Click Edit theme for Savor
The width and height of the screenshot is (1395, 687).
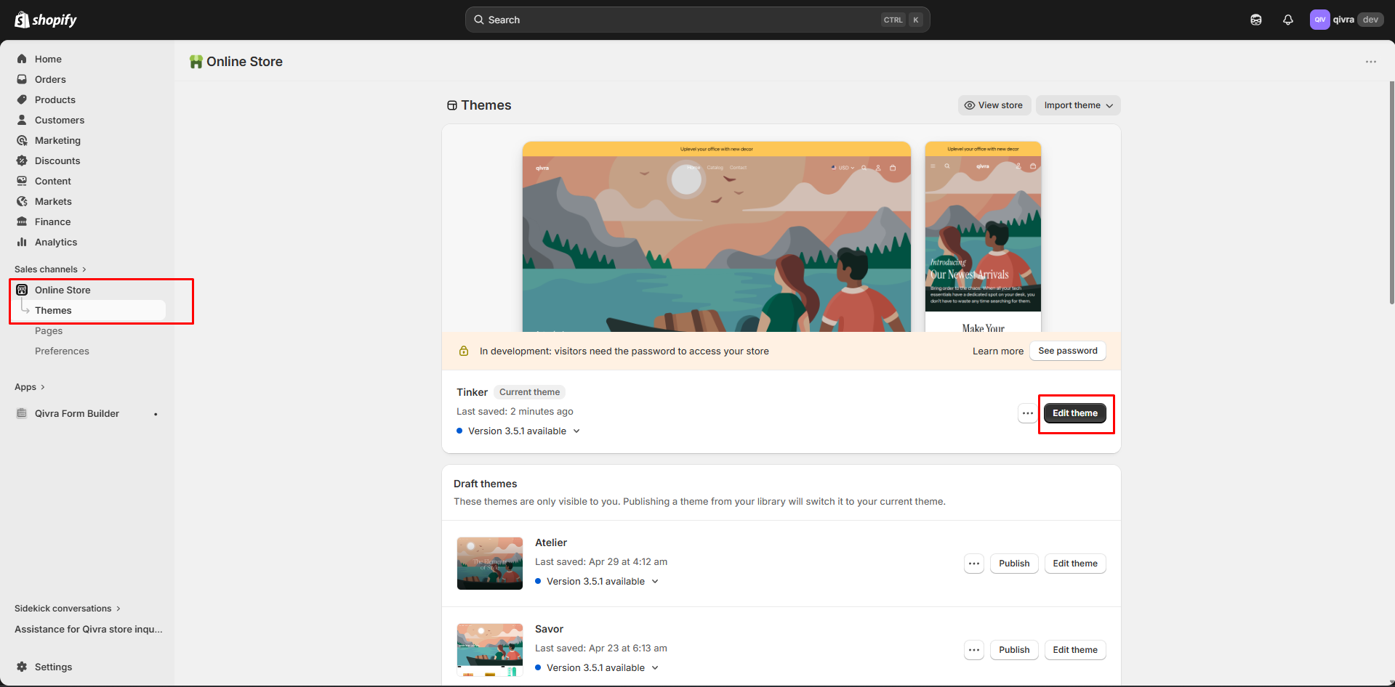[1075, 650]
